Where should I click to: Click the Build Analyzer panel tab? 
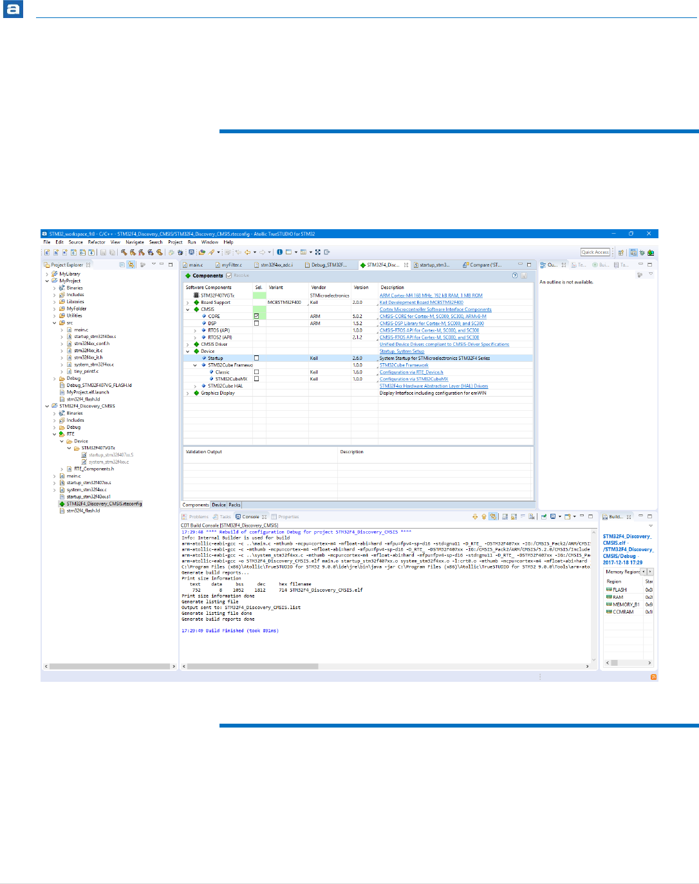(x=615, y=516)
